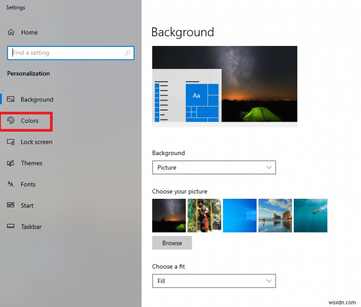Open the Fonts section label
The height and width of the screenshot is (307, 361).
pos(28,184)
